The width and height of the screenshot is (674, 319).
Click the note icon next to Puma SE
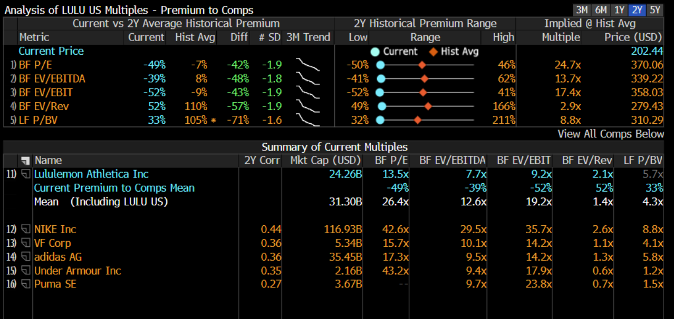pos(25,284)
